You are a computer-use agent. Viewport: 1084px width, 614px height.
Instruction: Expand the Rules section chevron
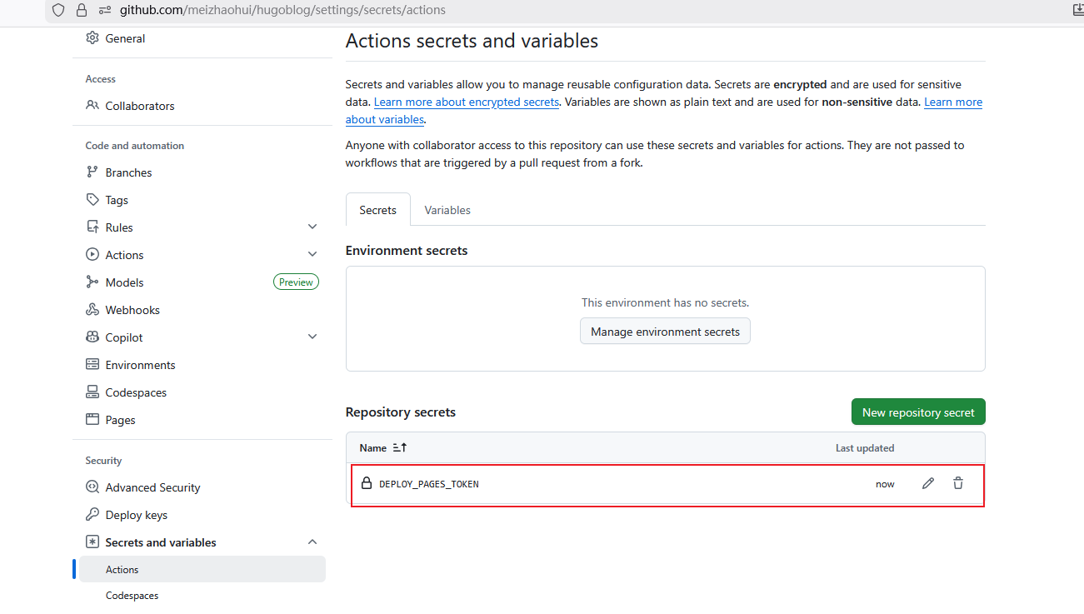(x=312, y=227)
